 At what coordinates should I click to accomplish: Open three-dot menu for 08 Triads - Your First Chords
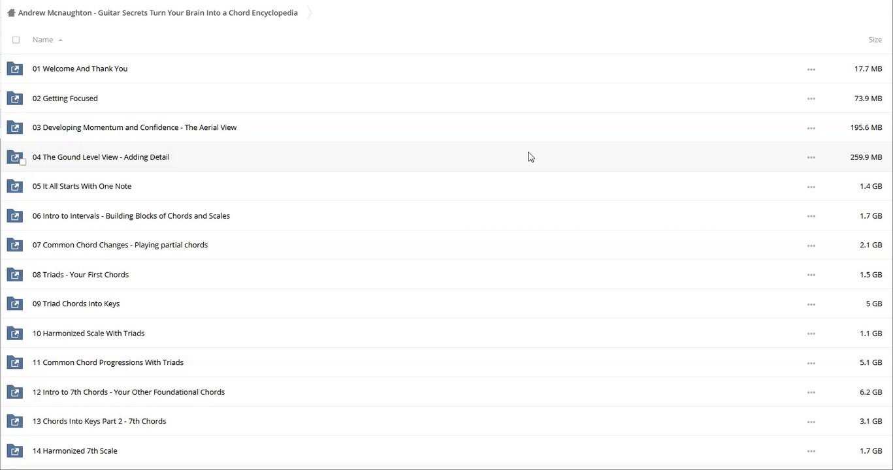(811, 275)
